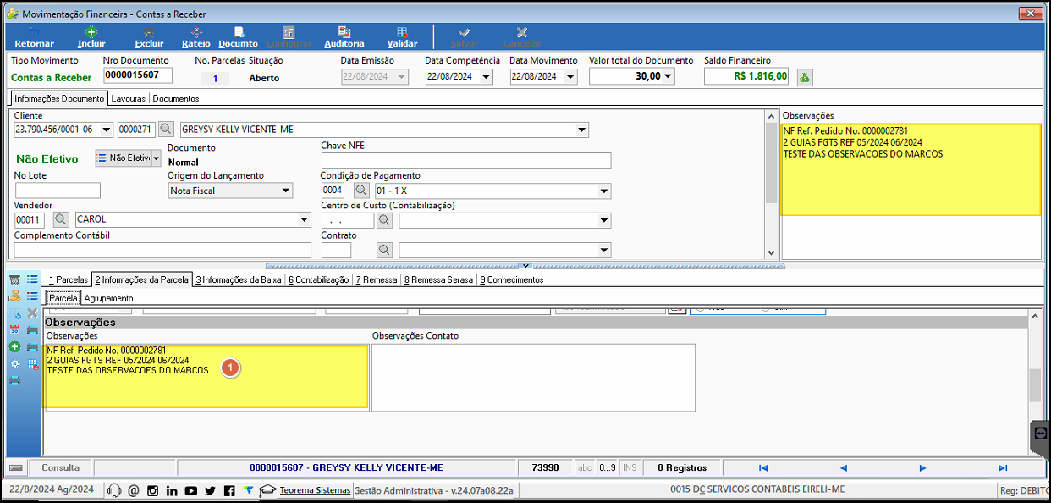Click the Observações Contato text area

533,377
